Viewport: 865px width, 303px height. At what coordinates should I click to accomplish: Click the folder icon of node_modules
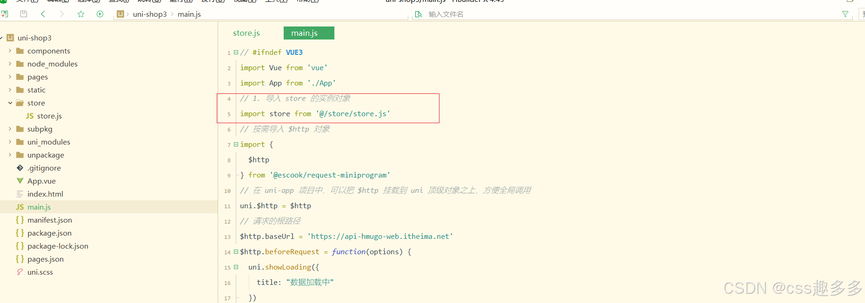[x=20, y=64]
